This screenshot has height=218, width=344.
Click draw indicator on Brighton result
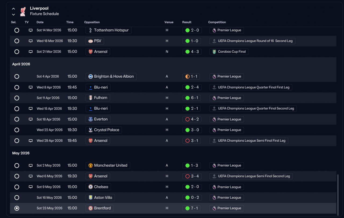187,77
